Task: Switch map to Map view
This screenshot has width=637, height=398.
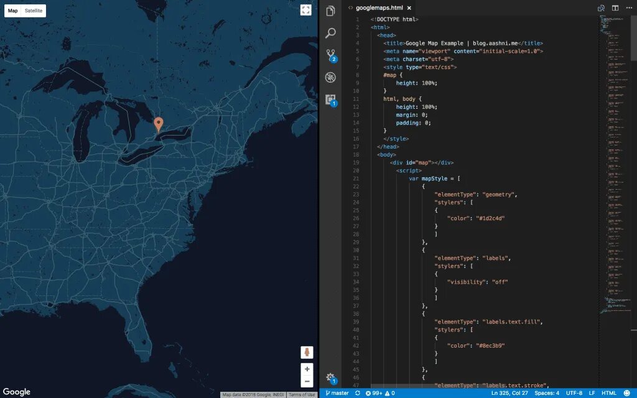Action: pyautogui.click(x=12, y=11)
